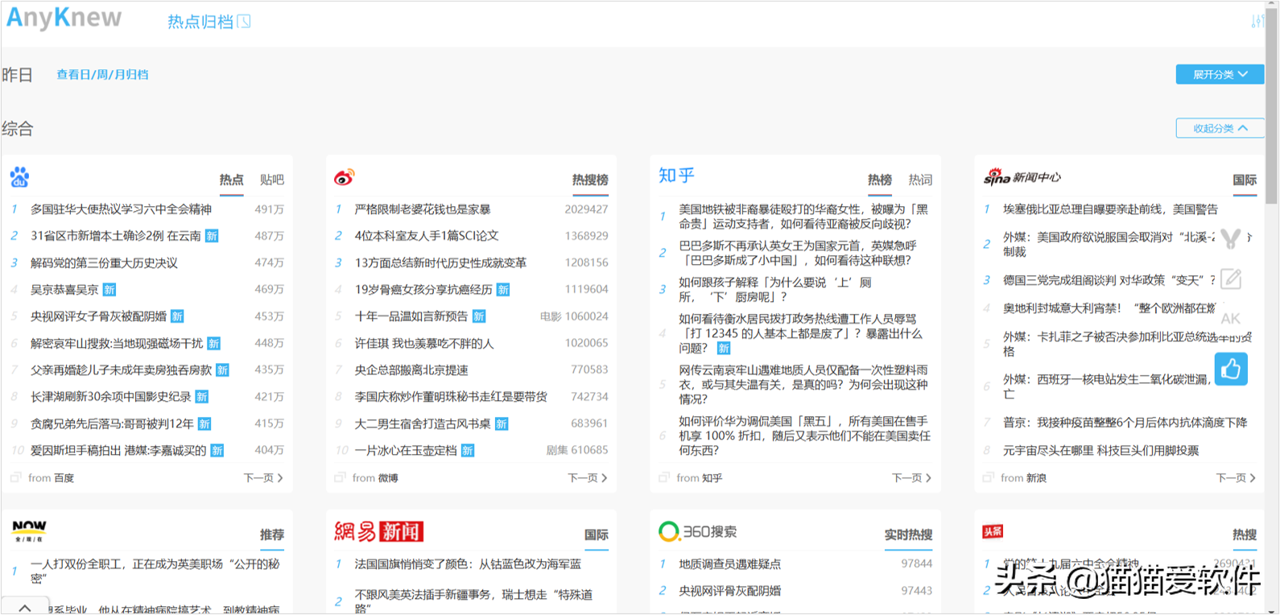Go to next page in Zhihu card
Viewport: 1280px width, 615px height.
[x=912, y=477]
